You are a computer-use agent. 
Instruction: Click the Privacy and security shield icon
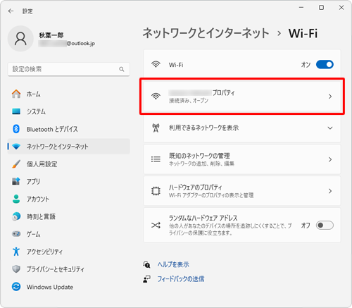point(16,269)
